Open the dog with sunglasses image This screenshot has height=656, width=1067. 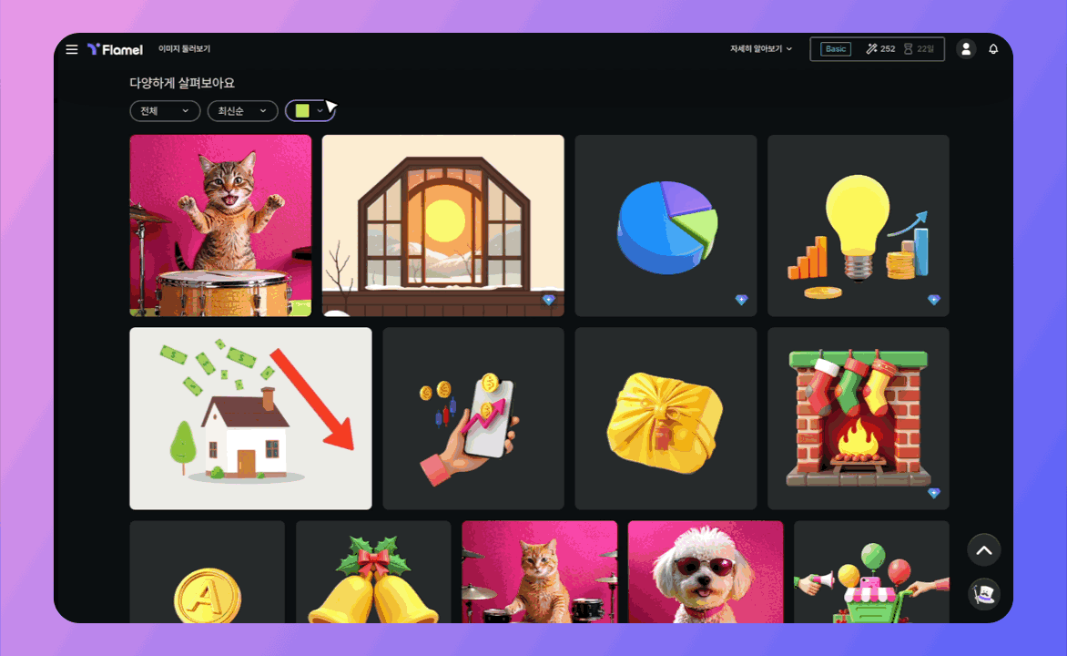[x=706, y=571]
